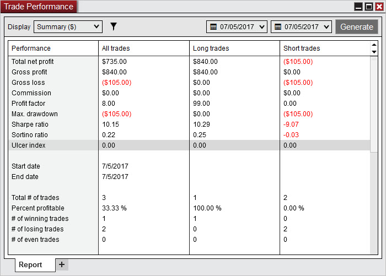
Task: Select the # of losing trades row label
Action: point(37,229)
